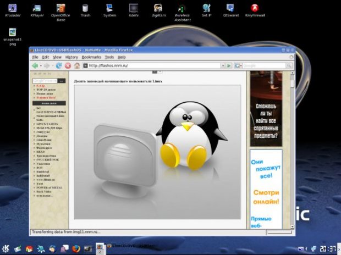Launch kdetv from the desktop
This screenshot has height=255, width=341.
click(x=134, y=10)
